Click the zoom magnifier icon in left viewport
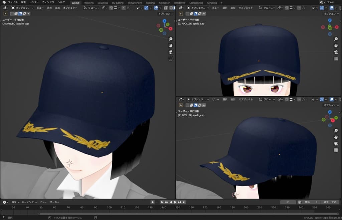Image resolution: width=342 pixels, height=220 pixels. 170,39
